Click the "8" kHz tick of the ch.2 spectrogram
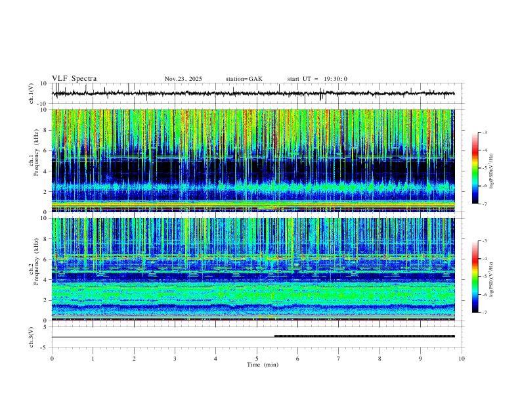 46,239
